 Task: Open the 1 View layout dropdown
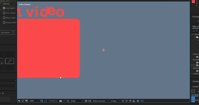(115, 101)
